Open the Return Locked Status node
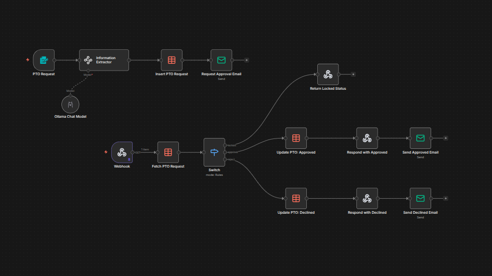Viewport: 492px width, 276px height. click(x=328, y=74)
